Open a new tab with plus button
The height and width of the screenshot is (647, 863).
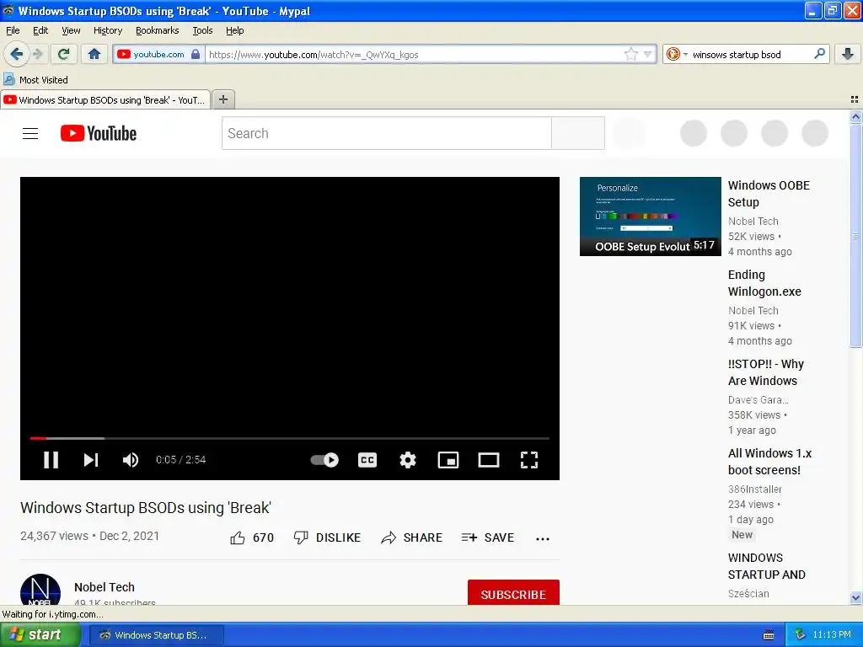click(222, 99)
